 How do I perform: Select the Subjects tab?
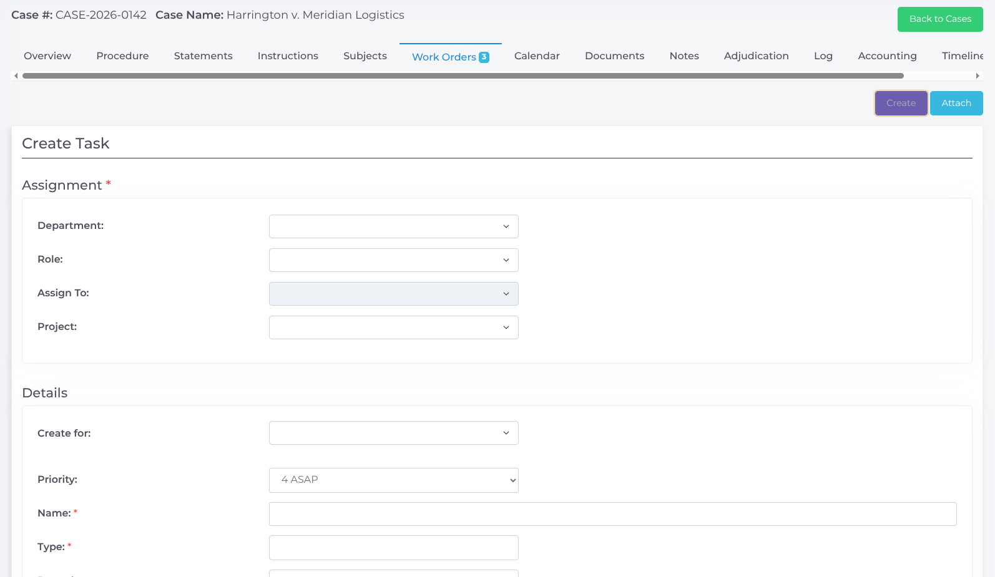(x=365, y=56)
